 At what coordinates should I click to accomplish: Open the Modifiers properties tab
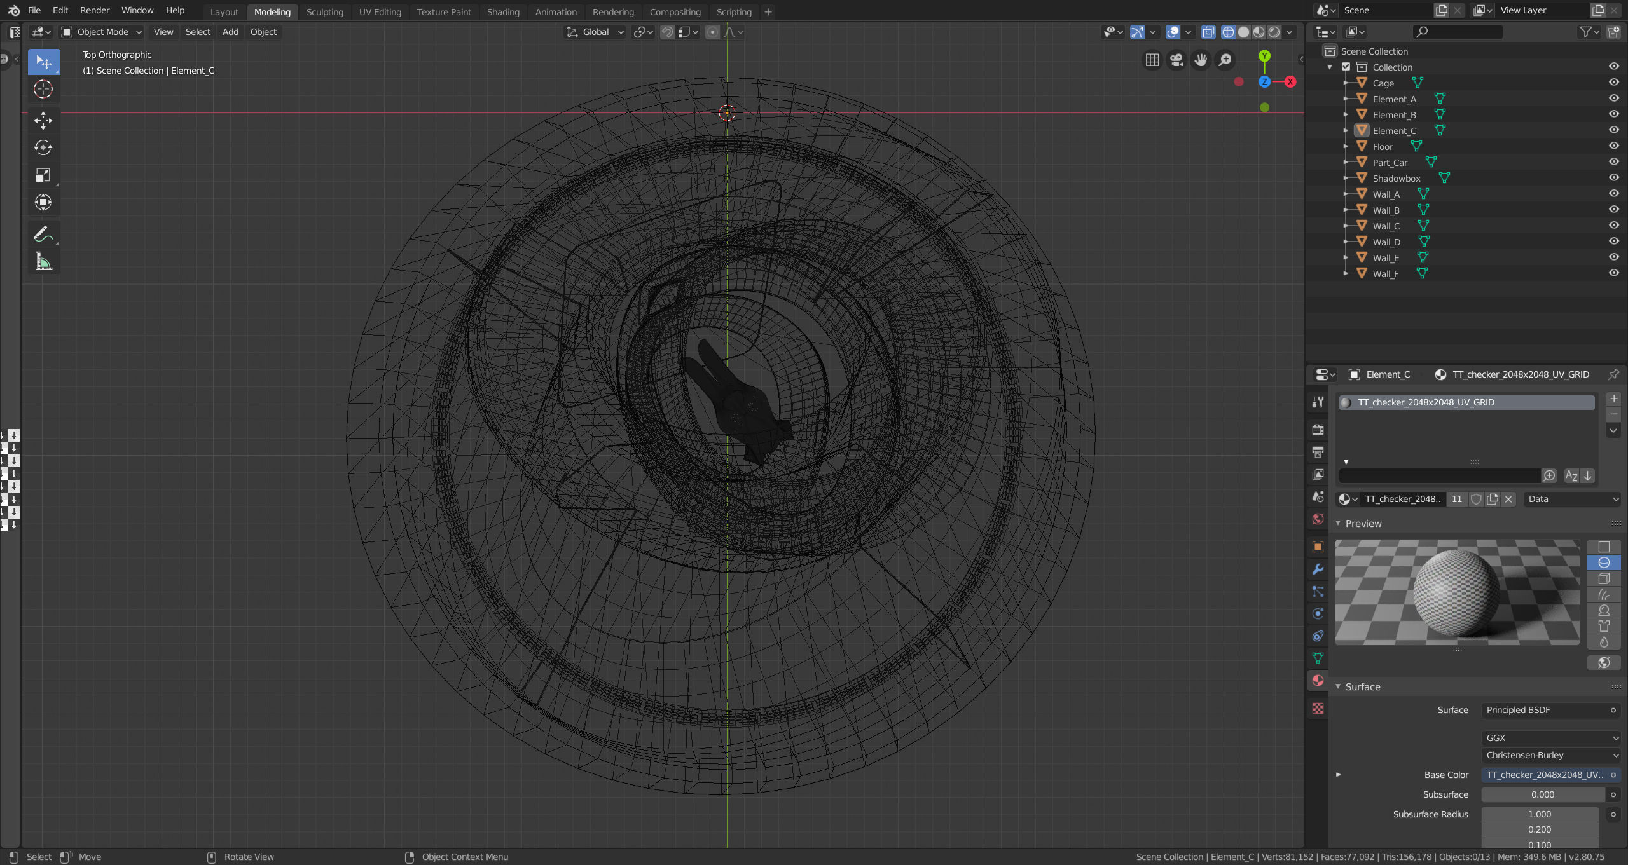[1318, 569]
